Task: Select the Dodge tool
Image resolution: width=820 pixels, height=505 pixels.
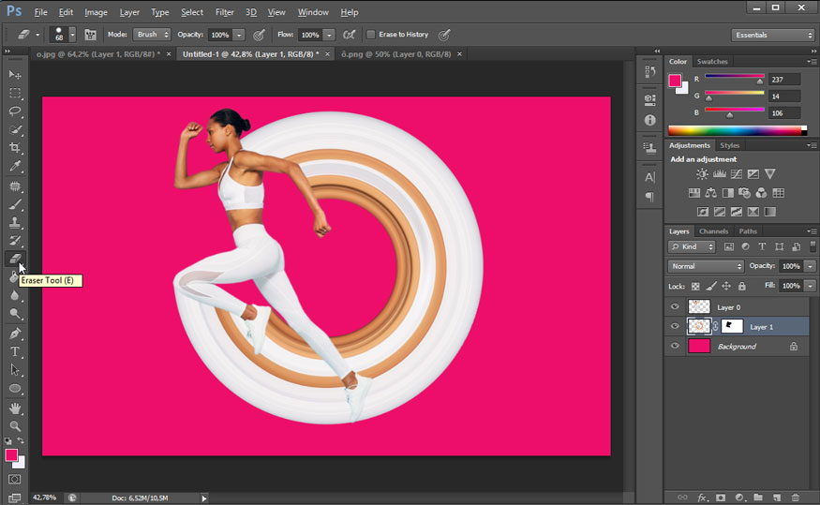Action: tap(15, 314)
